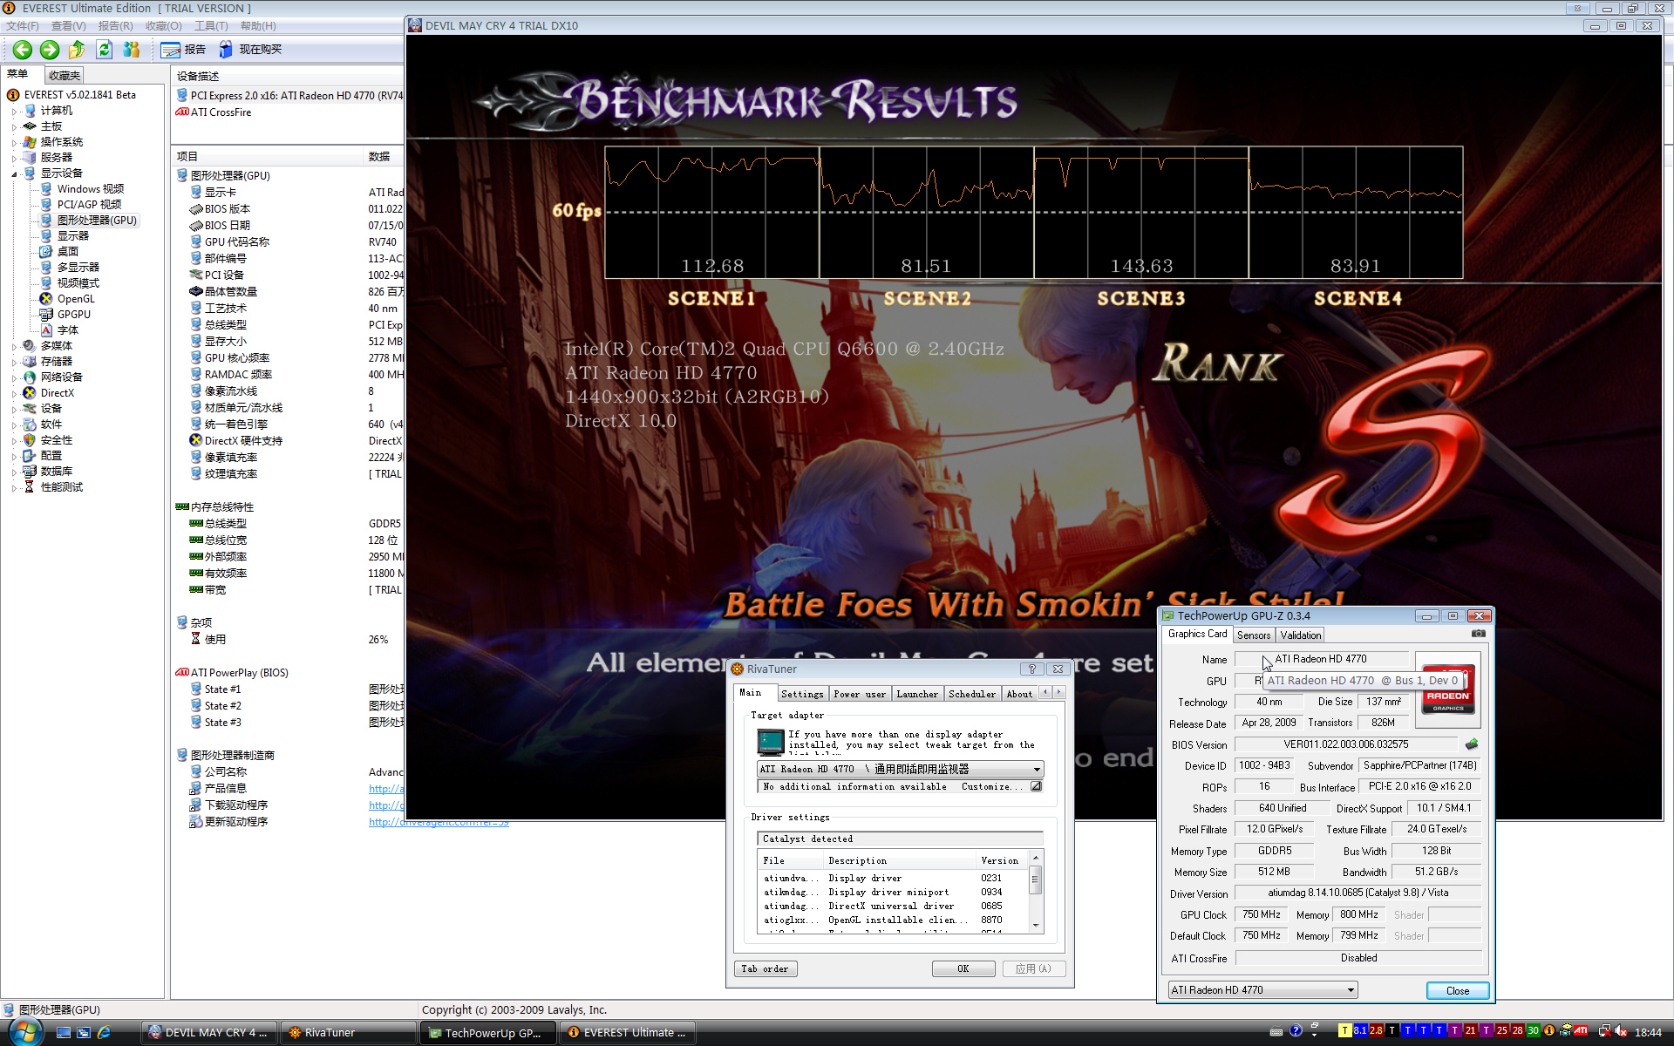Click the taskbar clock showing 18:44
This screenshot has height=1046, width=1674.
(1648, 1033)
